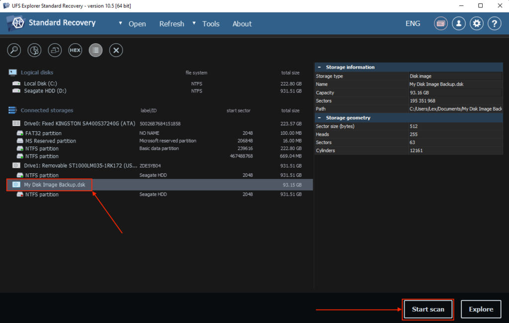Open the license information icon
The height and width of the screenshot is (323, 509).
click(x=440, y=23)
